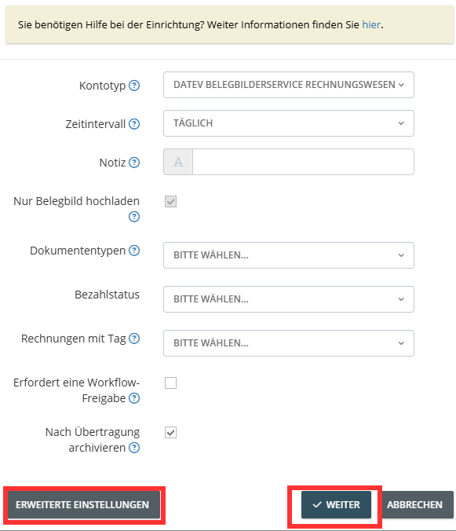The height and width of the screenshot is (531, 456).
Task: Select a Bezahlstatus from the dropdown
Action: tap(289, 299)
